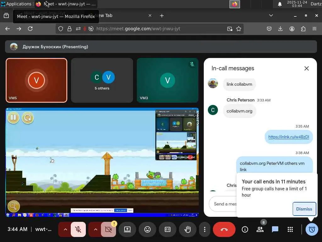This screenshot has width=322, height=242.
Task: Open the inlnk.ru link in chat
Action: pyautogui.click(x=289, y=137)
